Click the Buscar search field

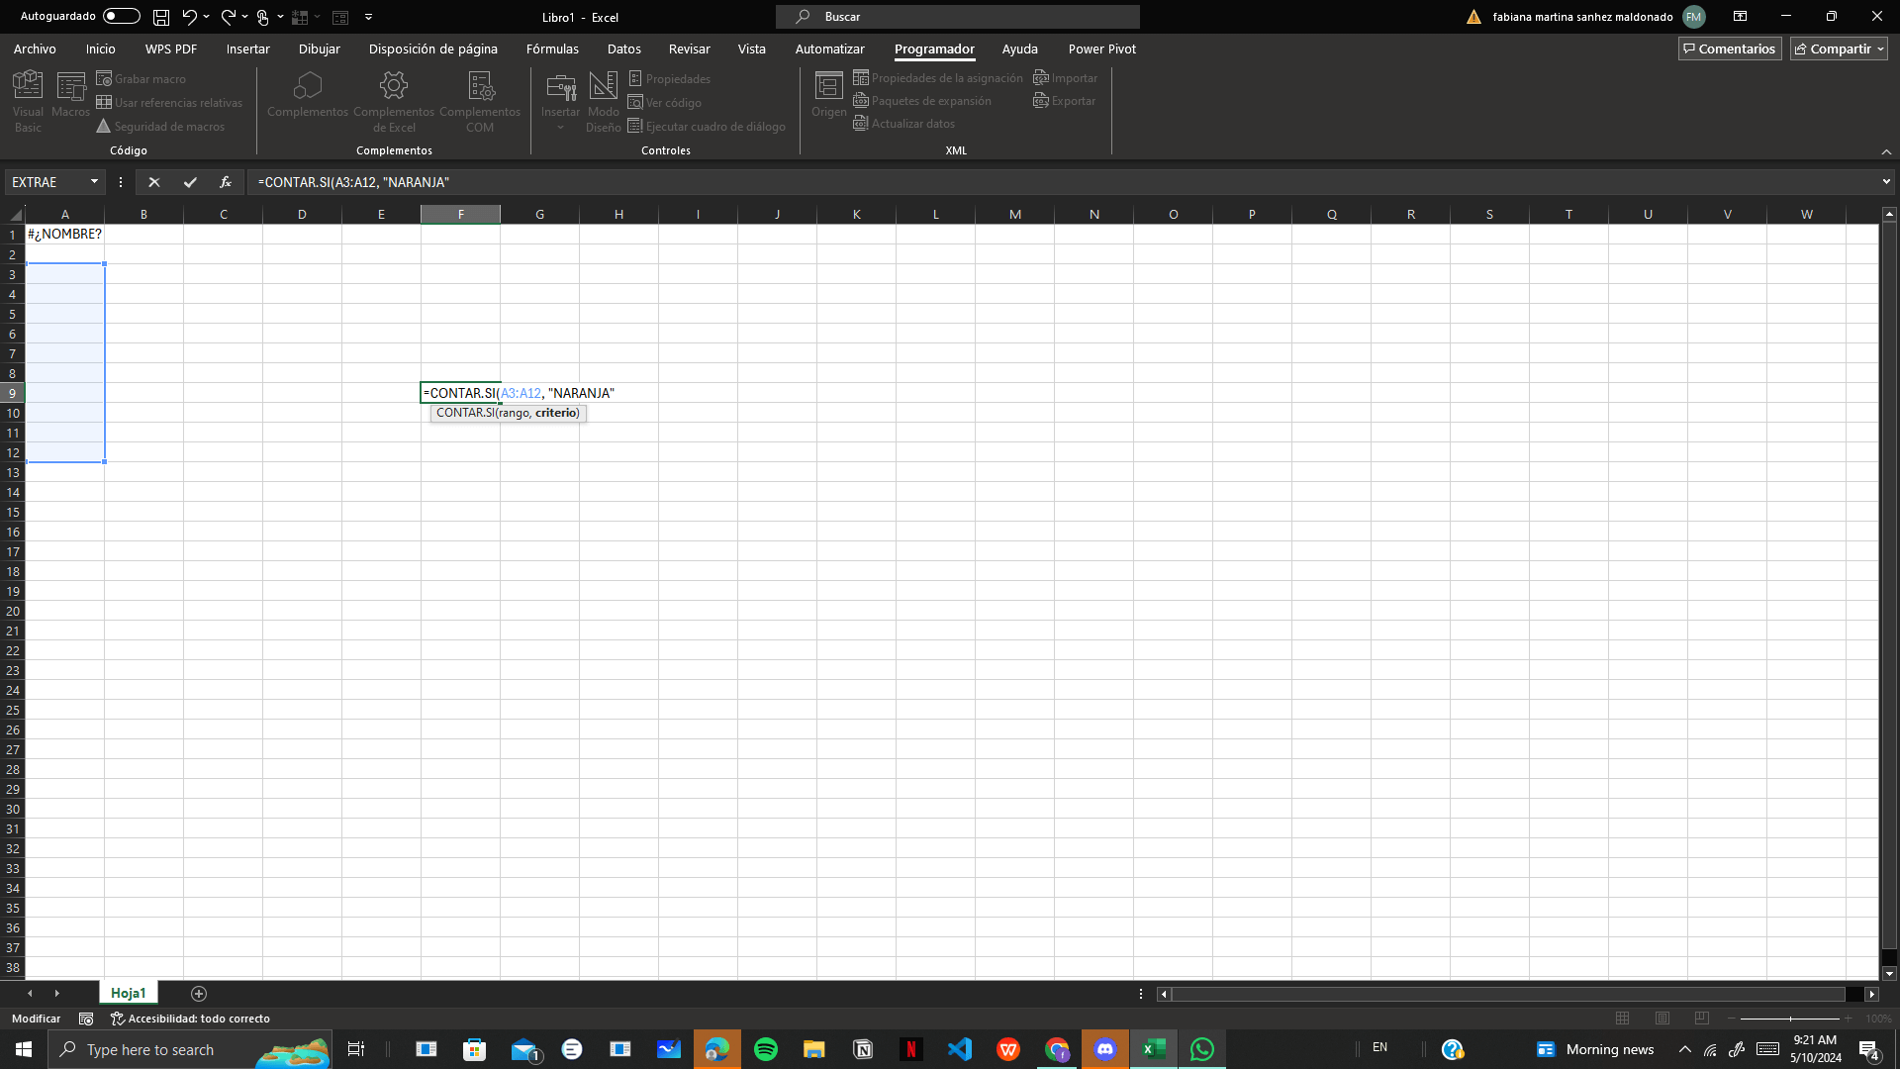pos(957,17)
